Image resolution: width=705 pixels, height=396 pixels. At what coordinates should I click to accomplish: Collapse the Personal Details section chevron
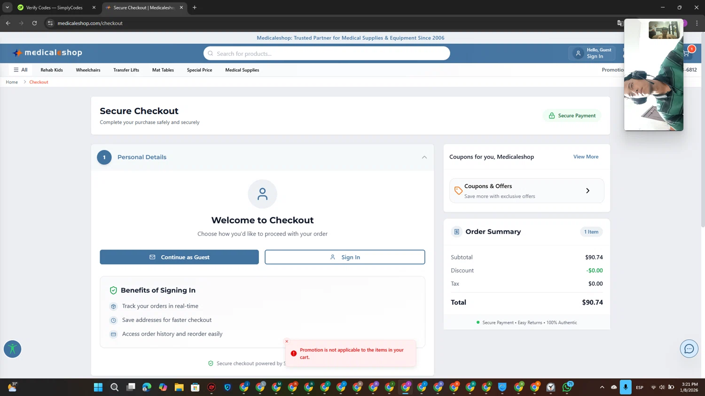[x=424, y=157]
